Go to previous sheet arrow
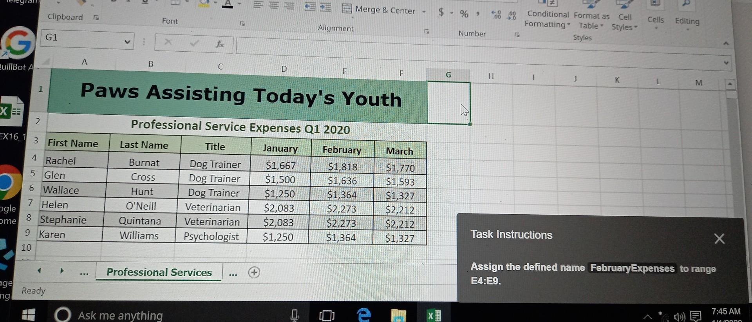This screenshot has height=322, width=752. (39, 270)
